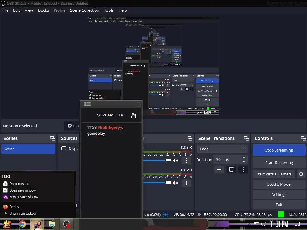Open the Scene Collection menu
The width and height of the screenshot is (307, 230).
[x=85, y=10]
